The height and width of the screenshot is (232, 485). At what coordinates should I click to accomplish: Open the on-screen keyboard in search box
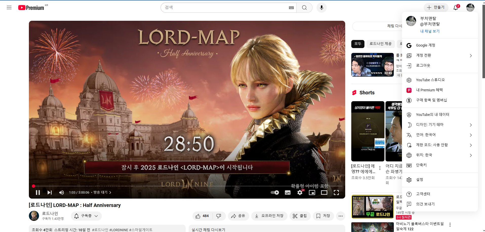[291, 8]
